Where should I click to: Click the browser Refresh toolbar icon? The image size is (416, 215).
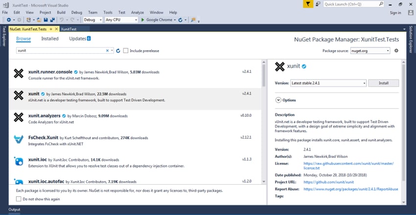(181, 20)
